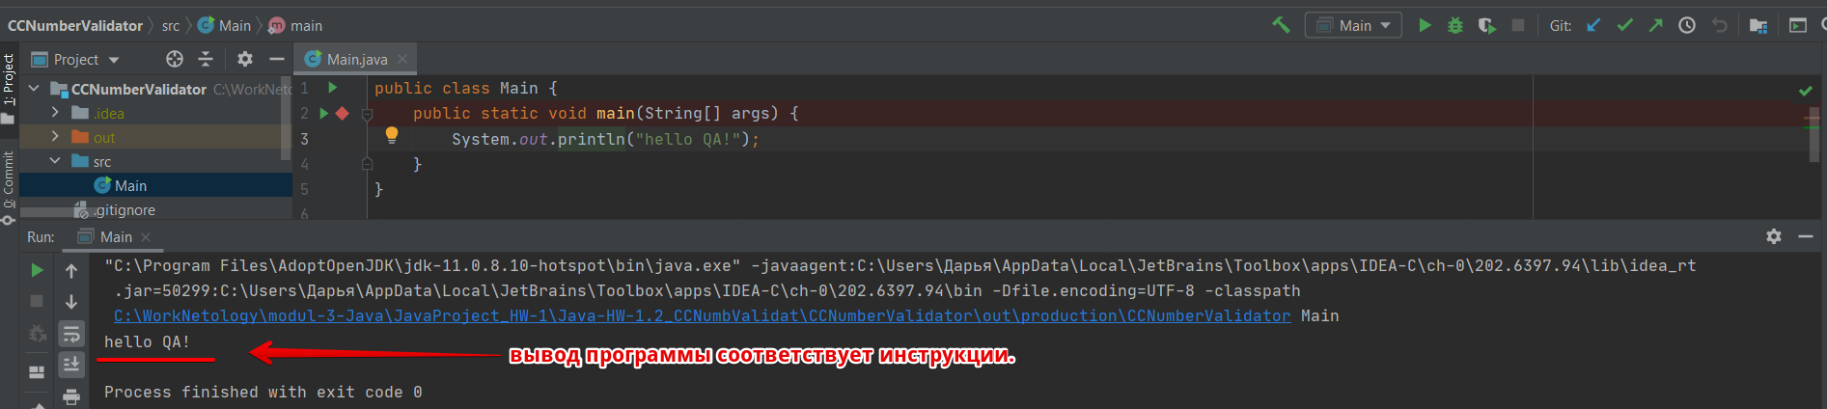Viewport: 1827px width, 409px height.
Task: Rerun Main in the Run panel
Action: pyautogui.click(x=37, y=270)
